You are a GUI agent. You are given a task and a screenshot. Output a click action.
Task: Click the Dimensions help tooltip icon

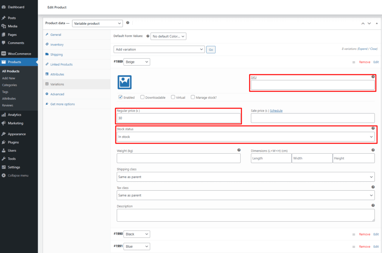tap(373, 150)
